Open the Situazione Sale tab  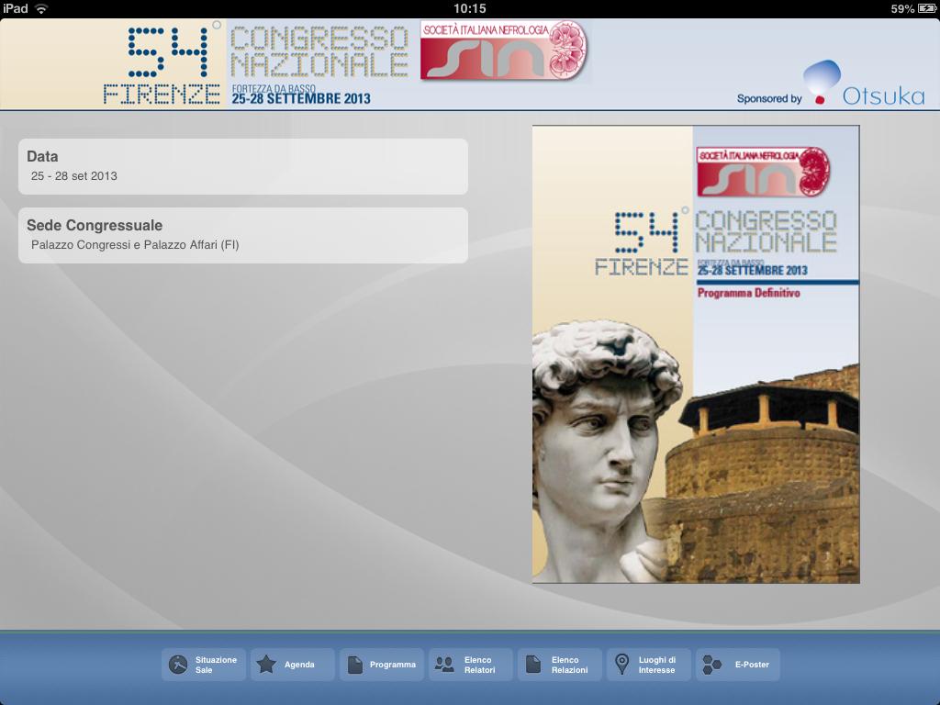point(203,665)
